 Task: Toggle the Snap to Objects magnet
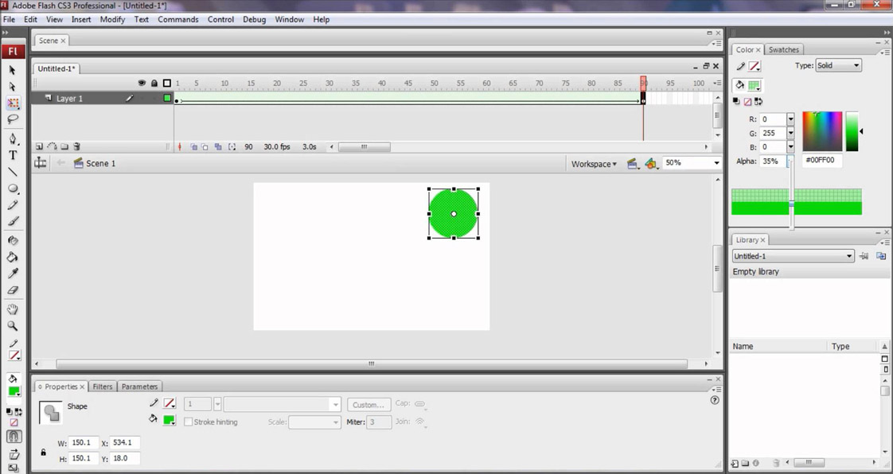(x=14, y=437)
